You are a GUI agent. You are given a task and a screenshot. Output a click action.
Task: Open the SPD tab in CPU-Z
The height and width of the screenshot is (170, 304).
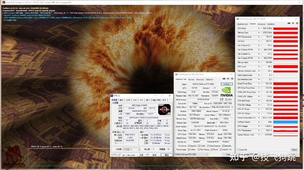141,100
